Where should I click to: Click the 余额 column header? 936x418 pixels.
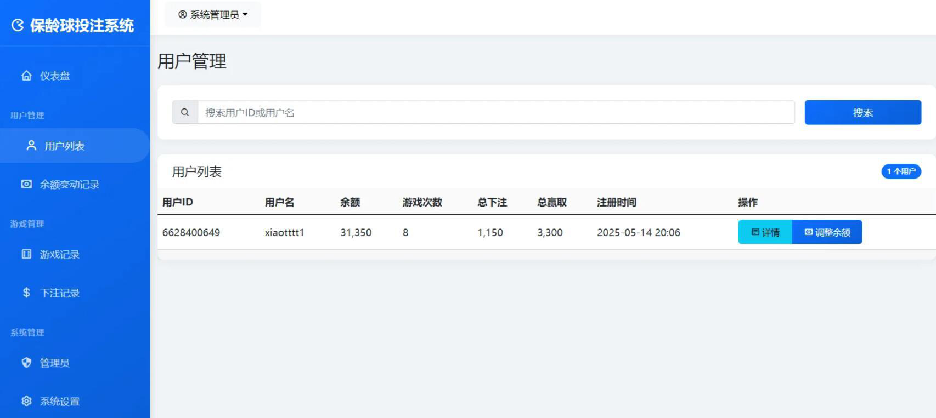[350, 202]
